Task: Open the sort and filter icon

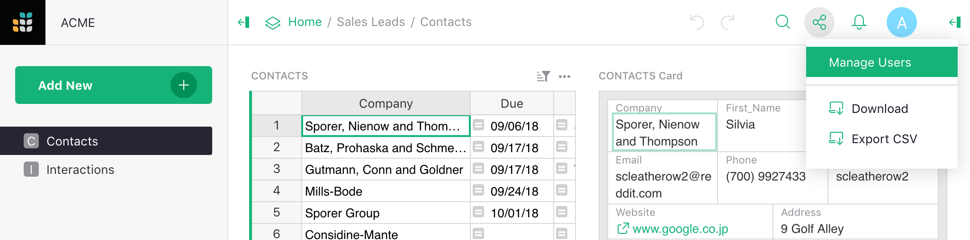Action: pos(543,76)
